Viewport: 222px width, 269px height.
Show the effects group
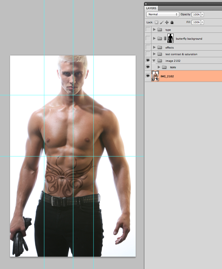click(148, 47)
